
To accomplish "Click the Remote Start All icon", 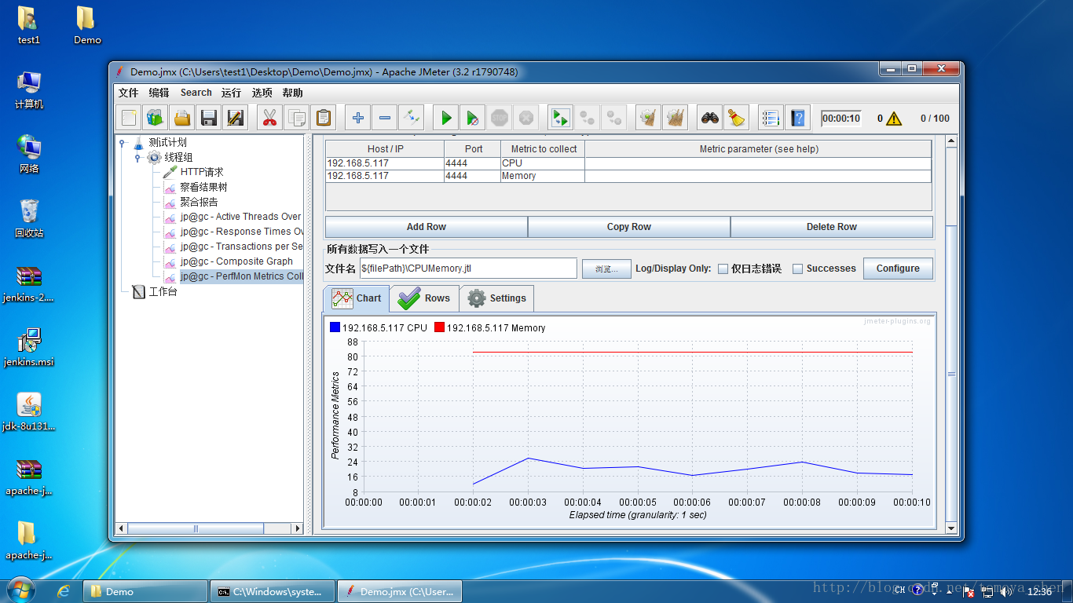I will (560, 118).
